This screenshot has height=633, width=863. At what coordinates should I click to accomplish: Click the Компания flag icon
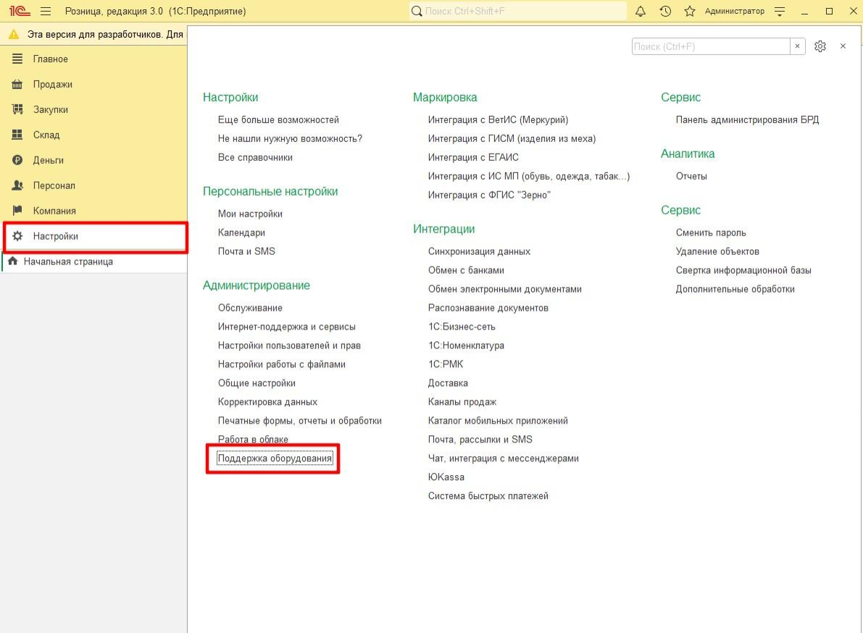(17, 211)
